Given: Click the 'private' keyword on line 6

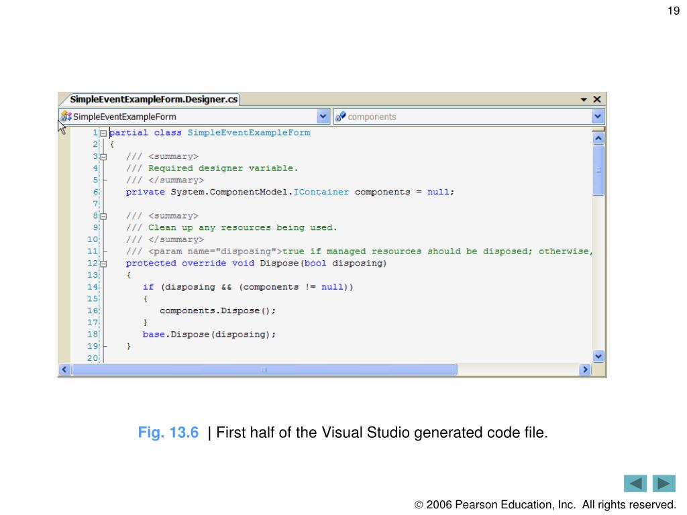Looking at the screenshot, I should tap(145, 192).
